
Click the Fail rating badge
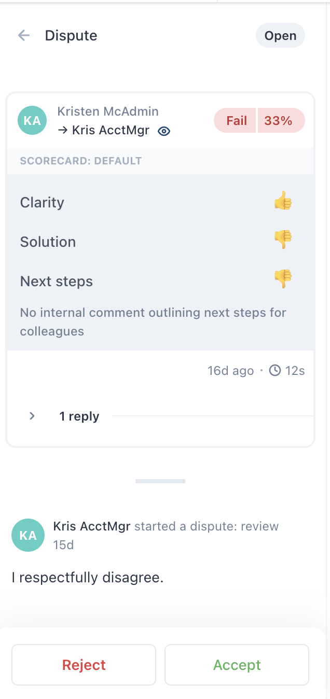[x=236, y=121]
